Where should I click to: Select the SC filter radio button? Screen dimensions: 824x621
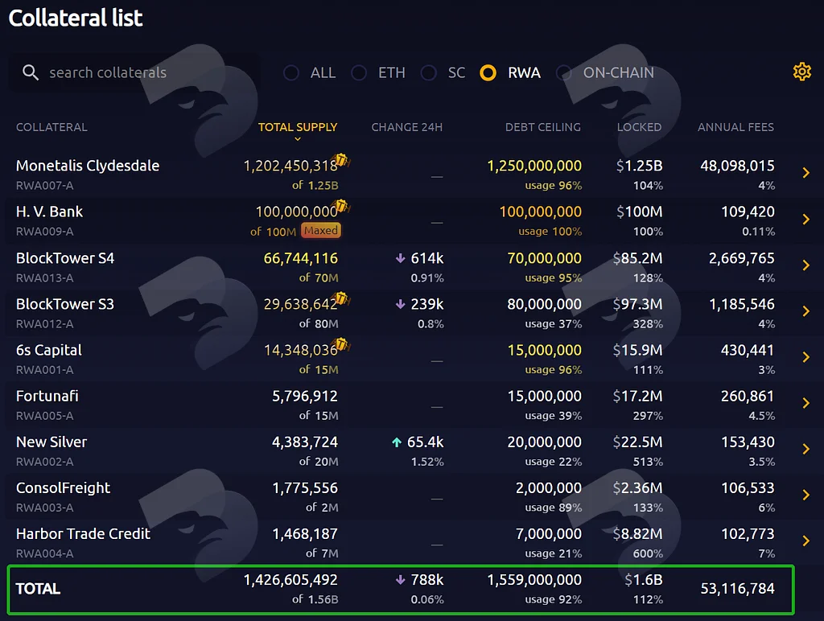(428, 72)
